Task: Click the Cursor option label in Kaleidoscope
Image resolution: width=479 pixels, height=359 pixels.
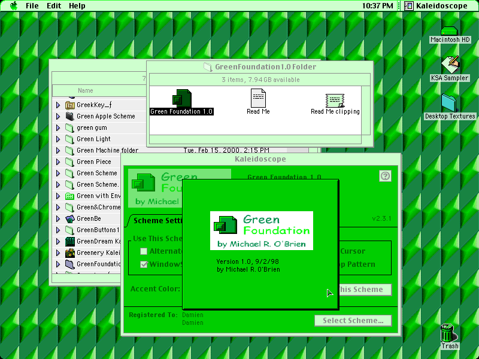Action: 353,251
